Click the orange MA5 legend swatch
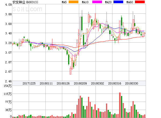The height and width of the screenshot is (118, 161). 74,2
